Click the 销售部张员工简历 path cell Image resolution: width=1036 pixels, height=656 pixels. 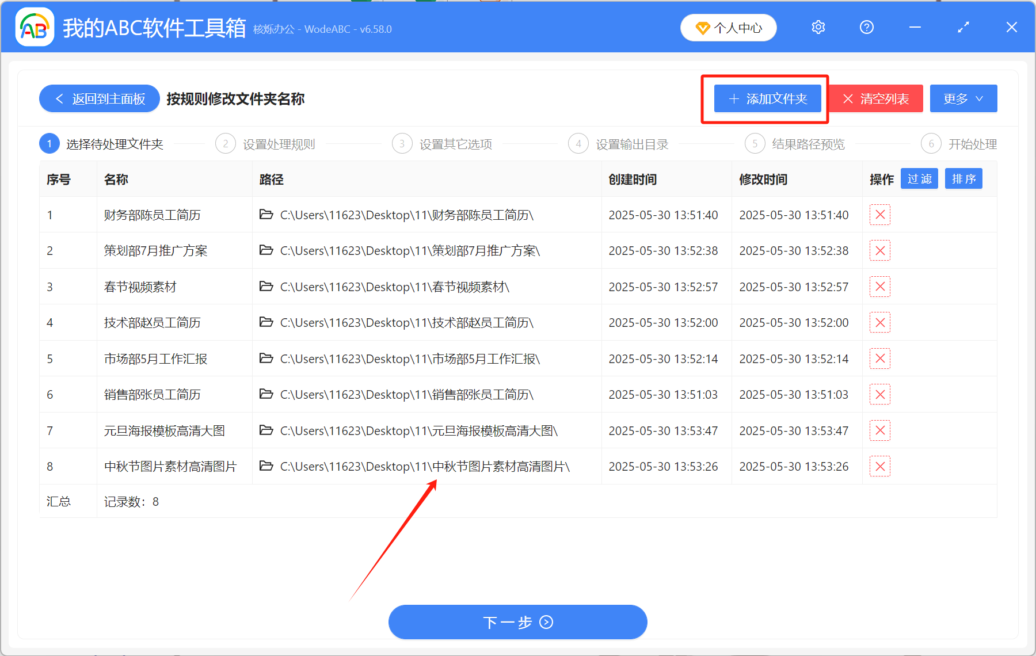click(x=406, y=394)
